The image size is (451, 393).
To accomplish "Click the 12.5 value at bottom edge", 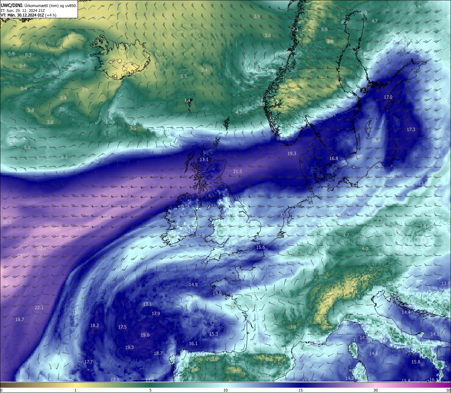I will point(115,380).
